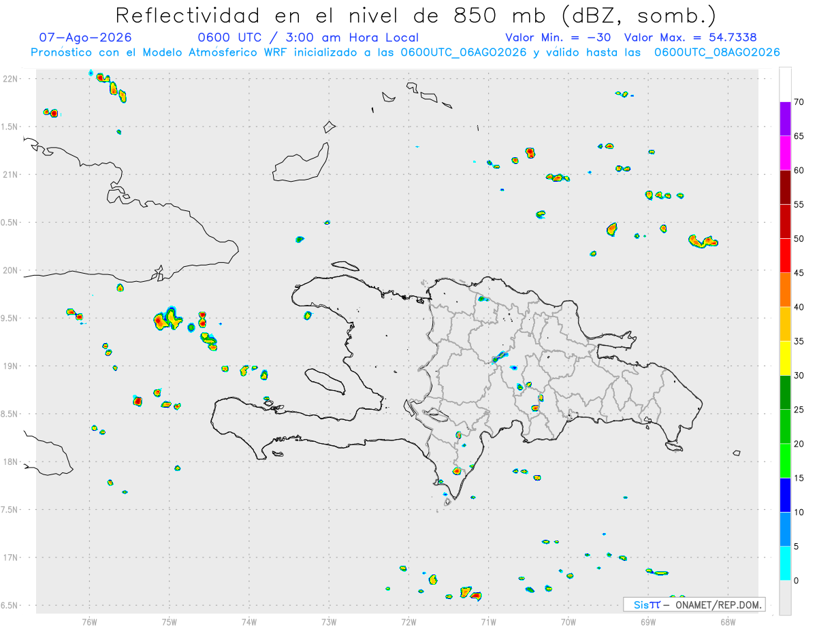Click the color bar tick value "10"
817x631 pixels.
(x=799, y=512)
